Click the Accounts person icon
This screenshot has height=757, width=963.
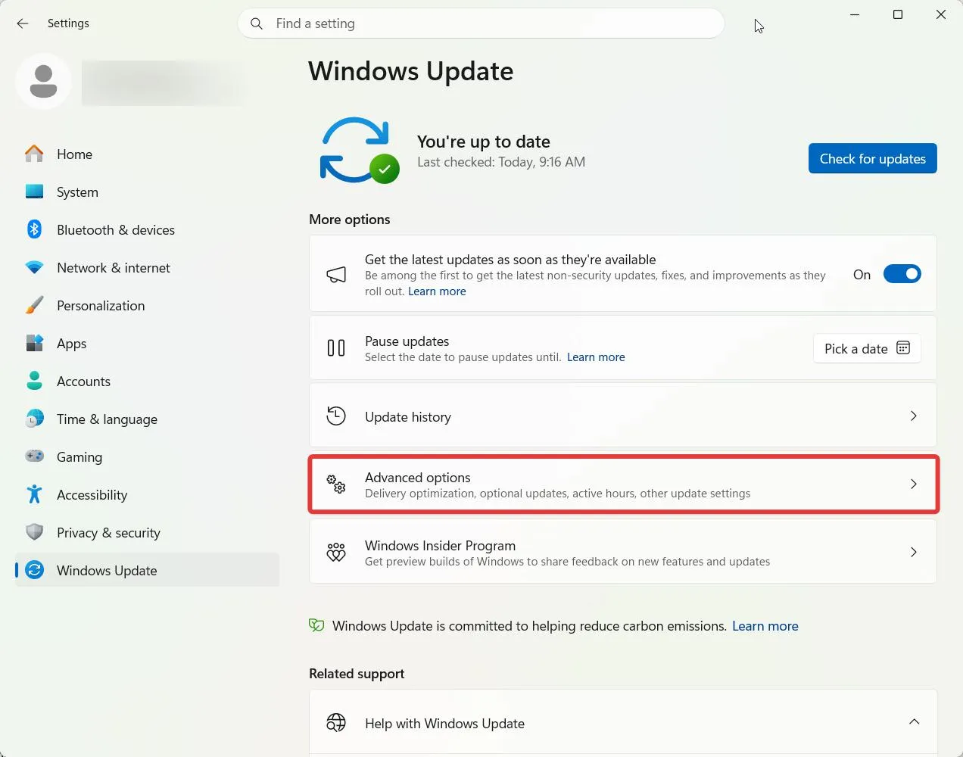pos(34,381)
